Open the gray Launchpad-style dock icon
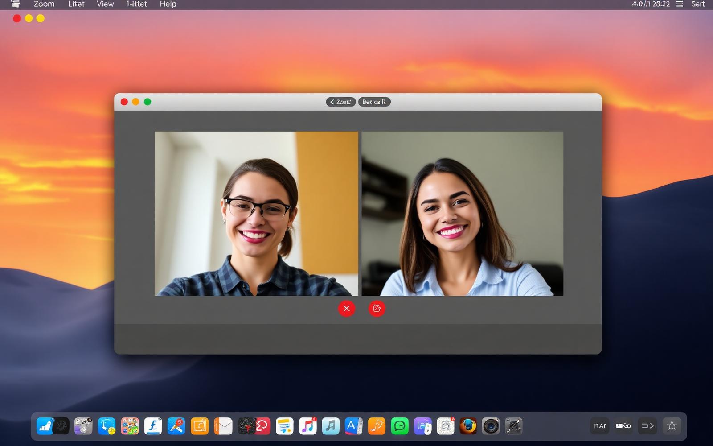The height and width of the screenshot is (446, 713). point(83,426)
